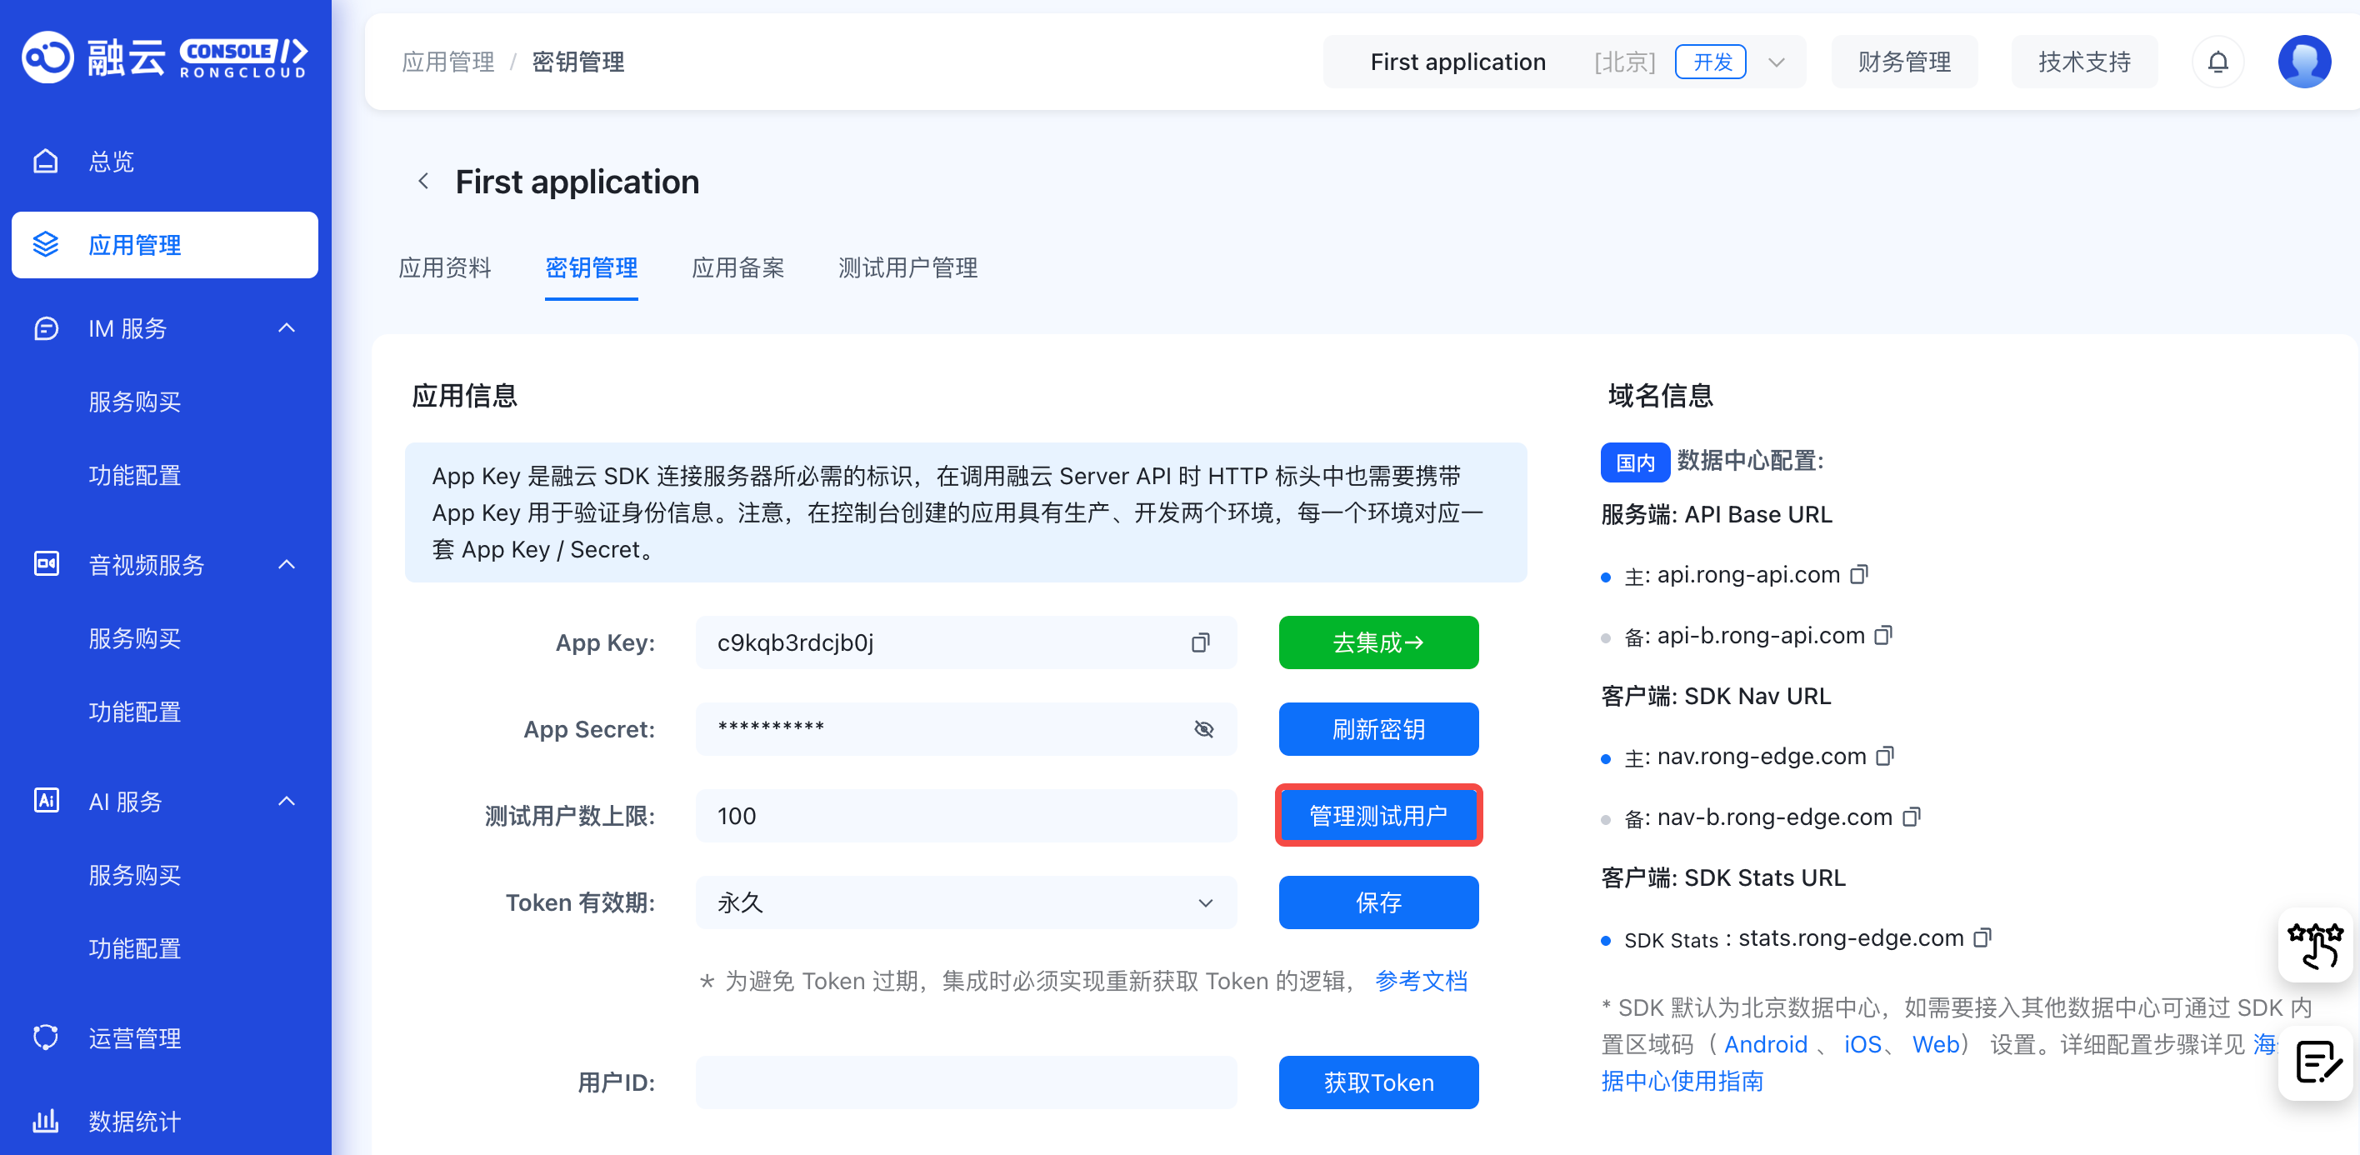This screenshot has height=1155, width=2360.
Task: Toggle App Secret visibility eye icon
Action: coord(1204,729)
